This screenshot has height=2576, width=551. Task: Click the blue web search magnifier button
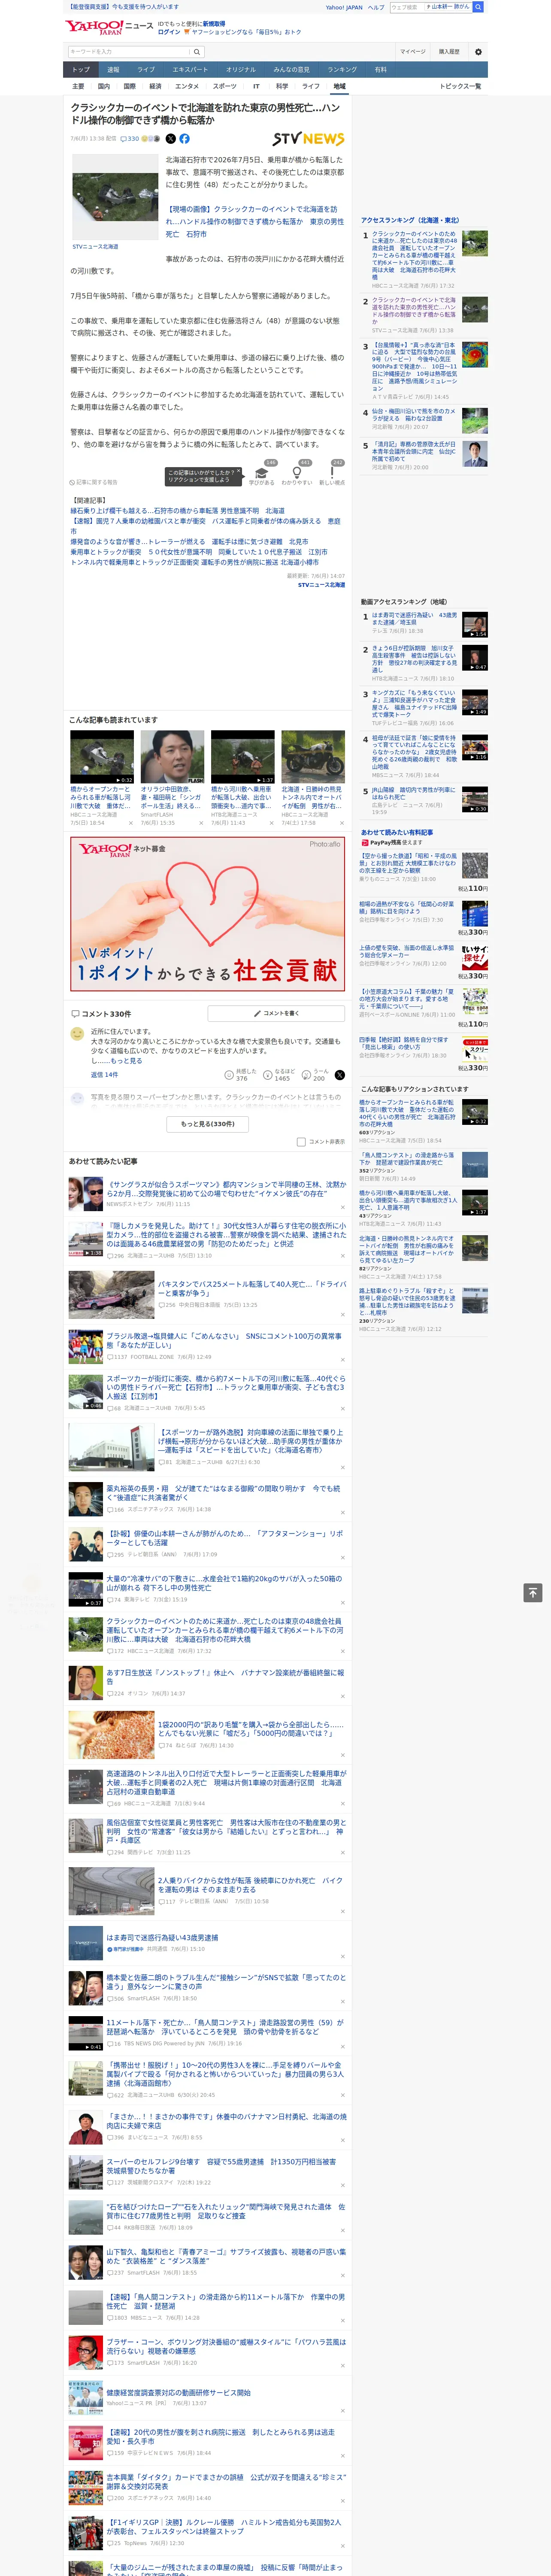pyautogui.click(x=478, y=7)
